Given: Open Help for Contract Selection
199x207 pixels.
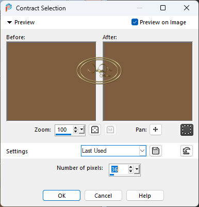Looking at the screenshot, I should [145, 196].
